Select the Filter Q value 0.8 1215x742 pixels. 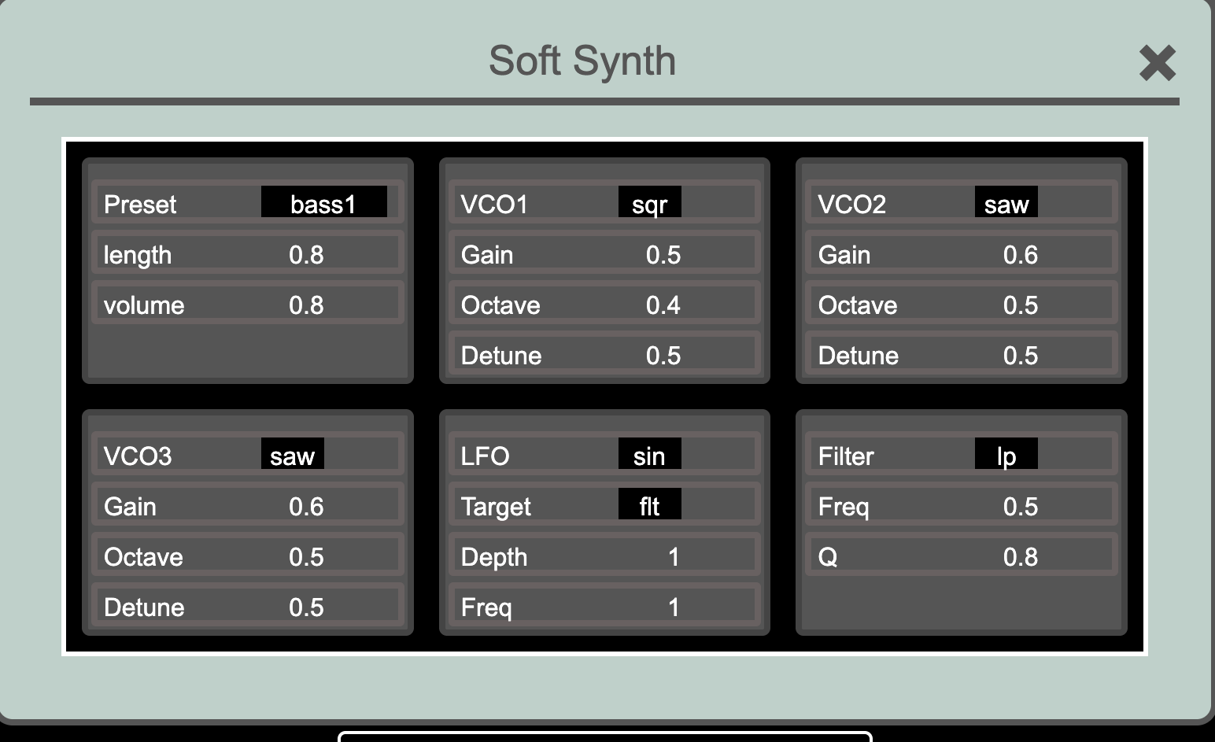coord(1020,556)
